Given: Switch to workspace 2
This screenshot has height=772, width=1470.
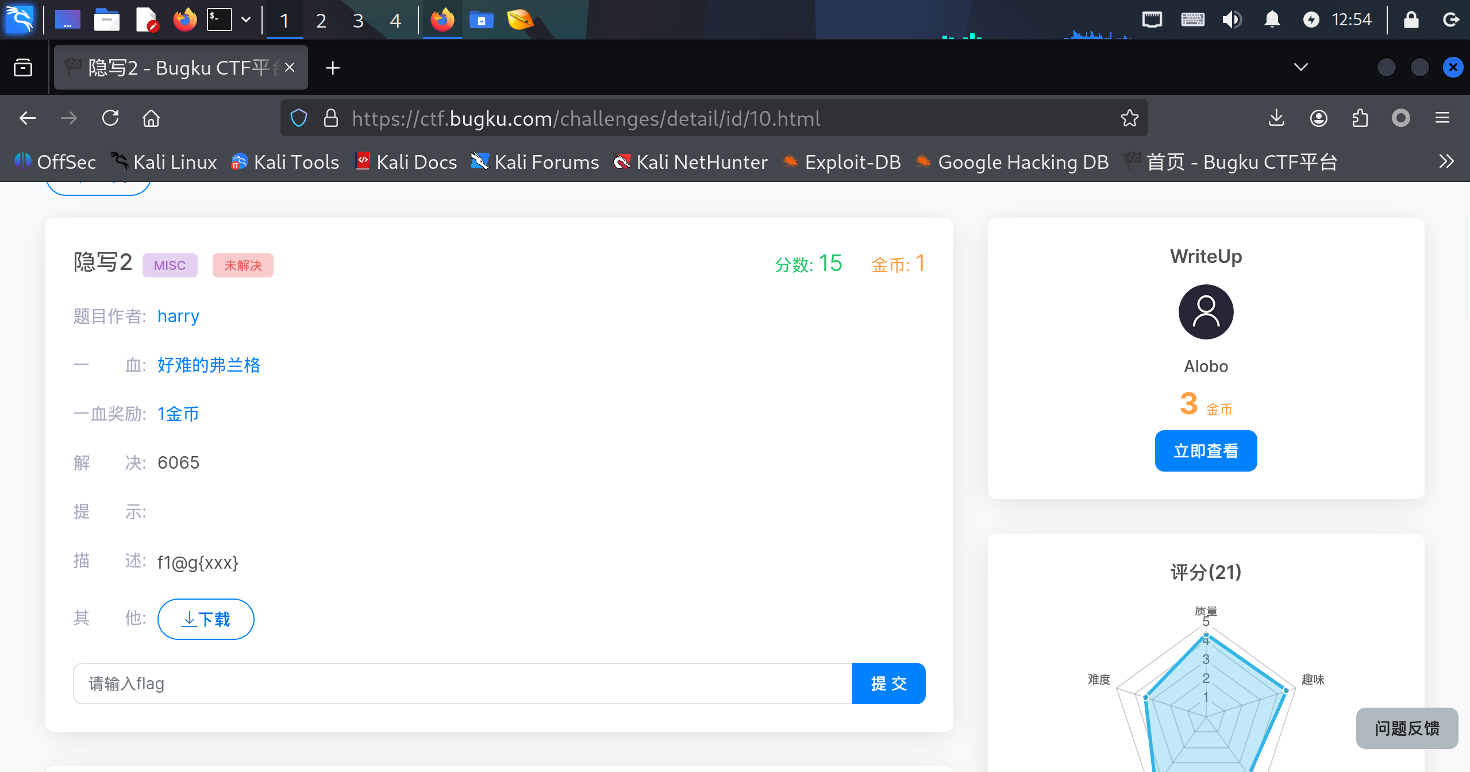Looking at the screenshot, I should tap(321, 21).
